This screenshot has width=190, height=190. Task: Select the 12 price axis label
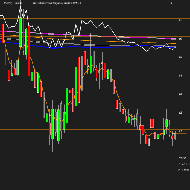point(180,112)
